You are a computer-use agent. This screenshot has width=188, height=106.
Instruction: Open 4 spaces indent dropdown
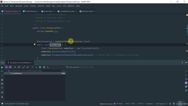tap(150, 104)
